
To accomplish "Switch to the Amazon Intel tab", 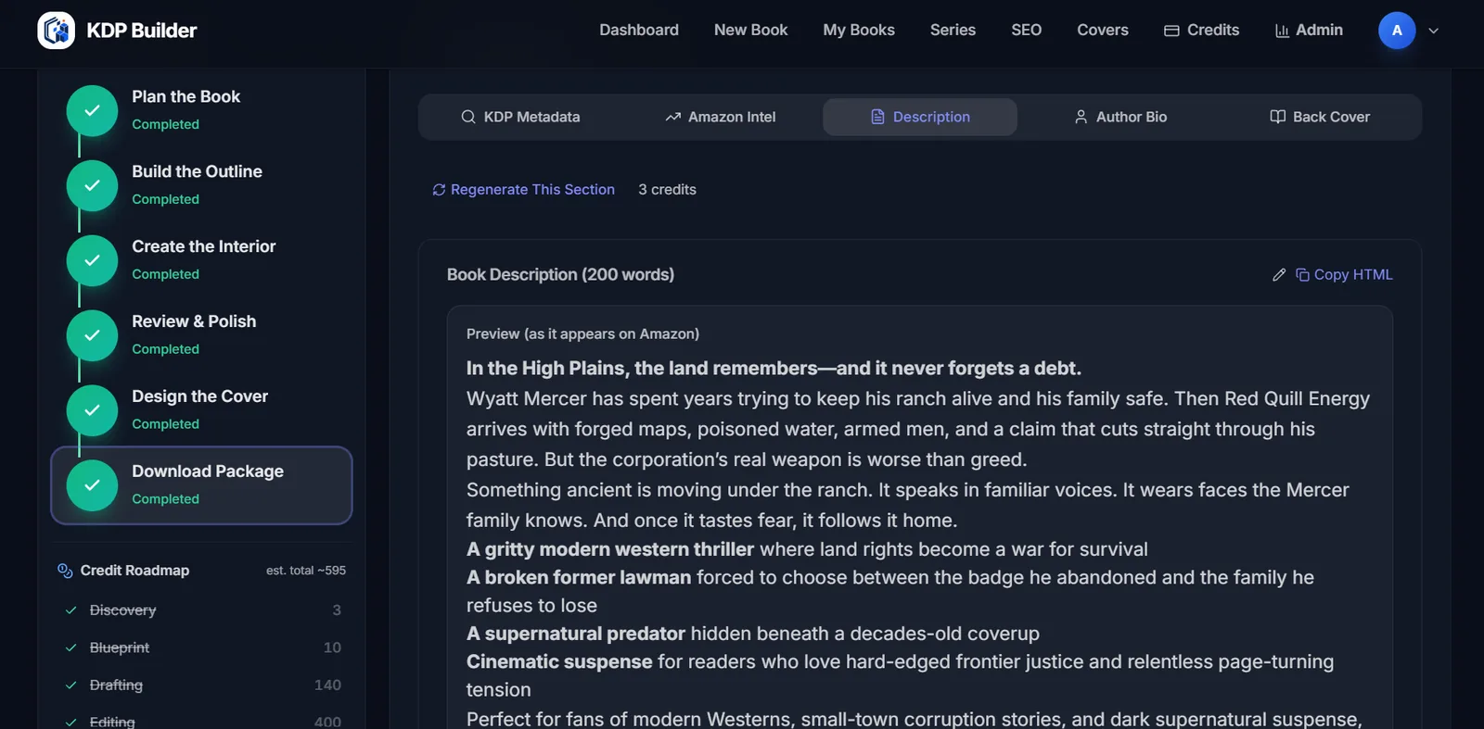I will [721, 117].
